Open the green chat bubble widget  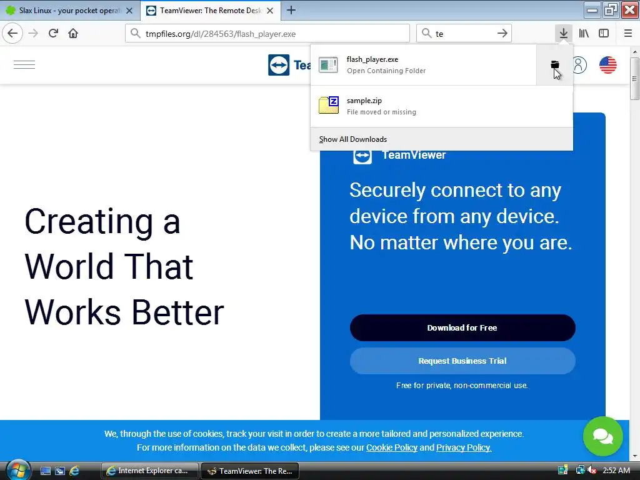tap(603, 436)
